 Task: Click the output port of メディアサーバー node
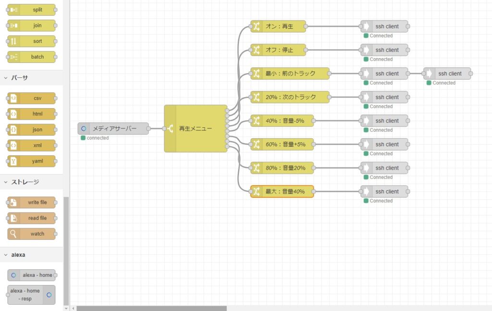(x=149, y=128)
